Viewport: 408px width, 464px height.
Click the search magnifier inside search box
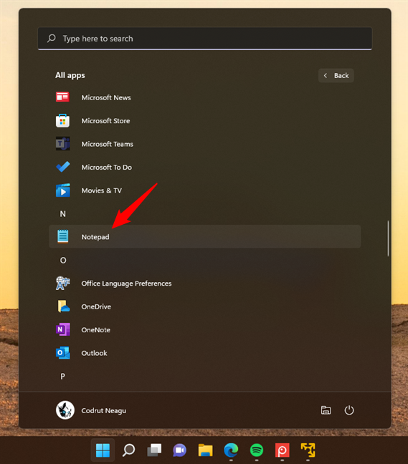click(x=51, y=38)
